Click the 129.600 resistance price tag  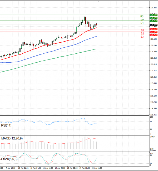point(153,15)
